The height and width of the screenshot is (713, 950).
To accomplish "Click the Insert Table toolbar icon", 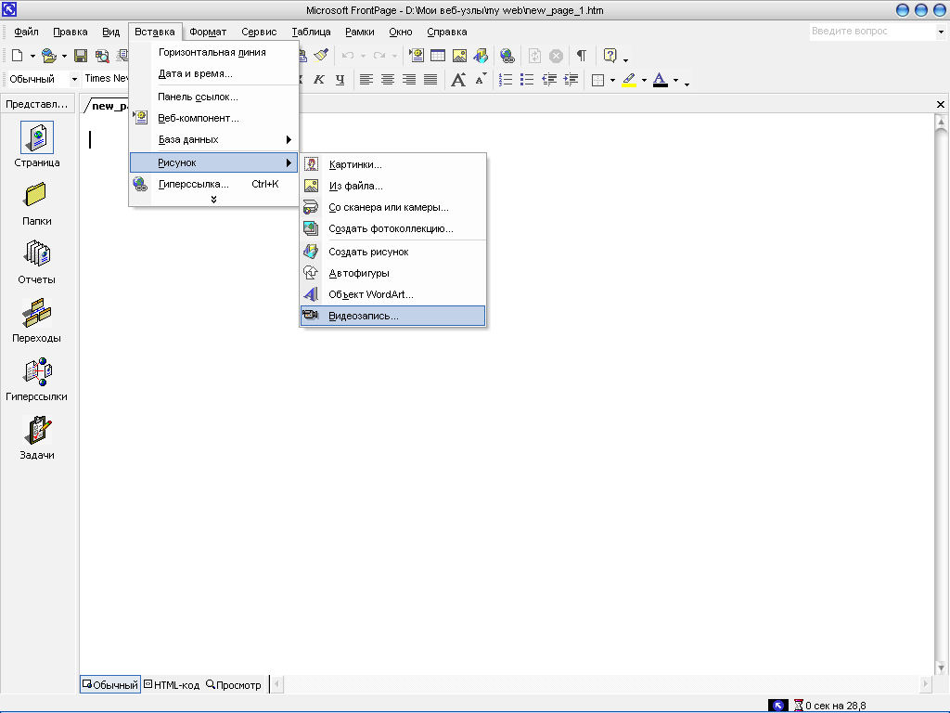I will 438,56.
